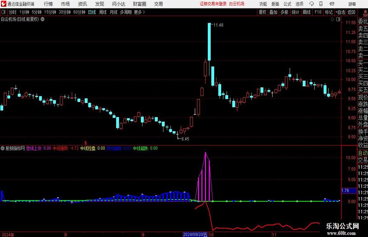The height and width of the screenshot is (237, 368).
Task: Click the 2024/09/20/五 date marker
Action: (x=195, y=234)
